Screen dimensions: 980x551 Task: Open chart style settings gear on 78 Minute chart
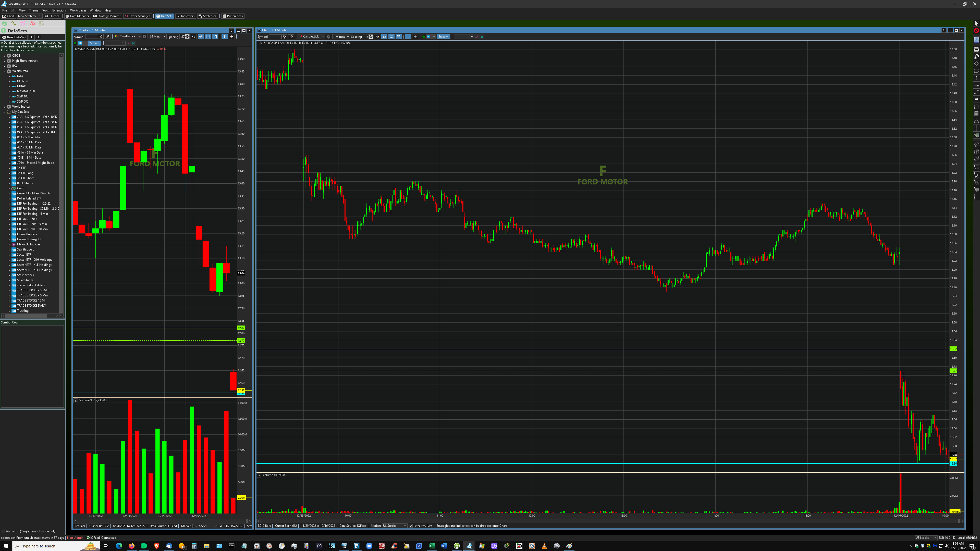click(144, 36)
